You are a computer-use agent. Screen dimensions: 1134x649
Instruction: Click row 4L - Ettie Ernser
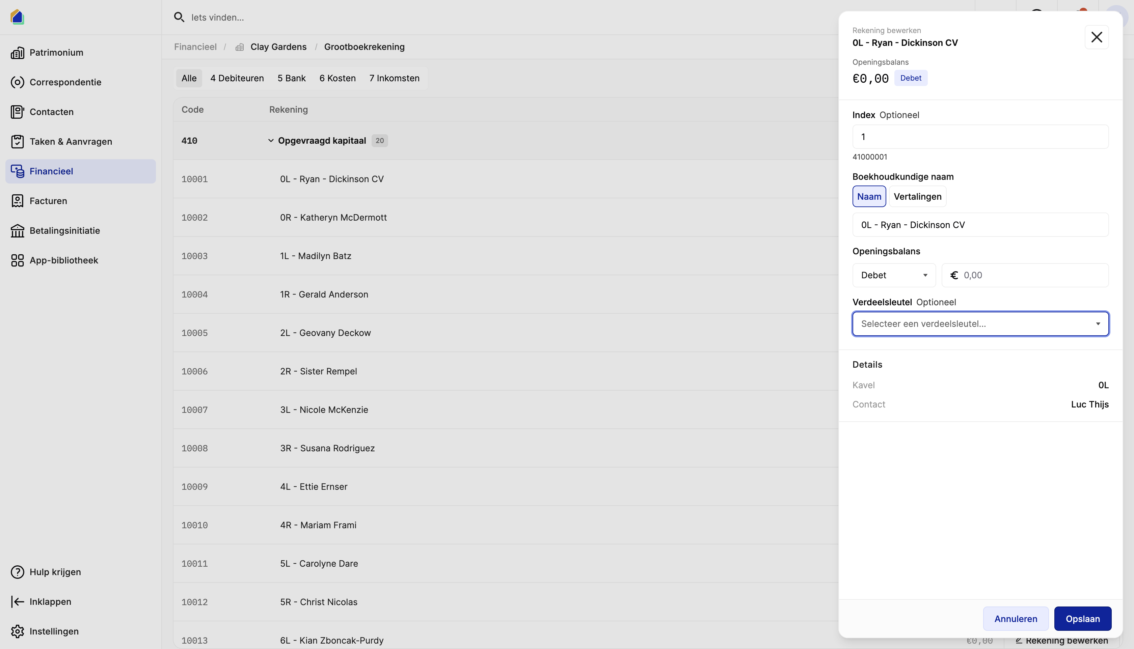(x=506, y=487)
